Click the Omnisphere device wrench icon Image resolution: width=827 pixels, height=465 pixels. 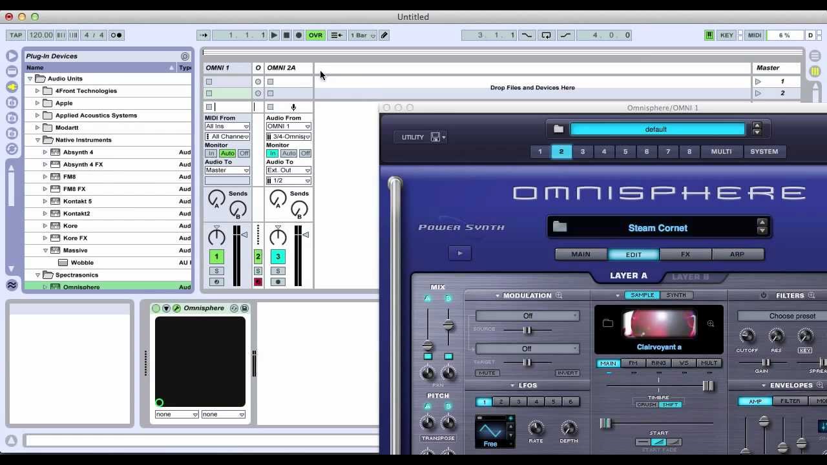click(176, 309)
